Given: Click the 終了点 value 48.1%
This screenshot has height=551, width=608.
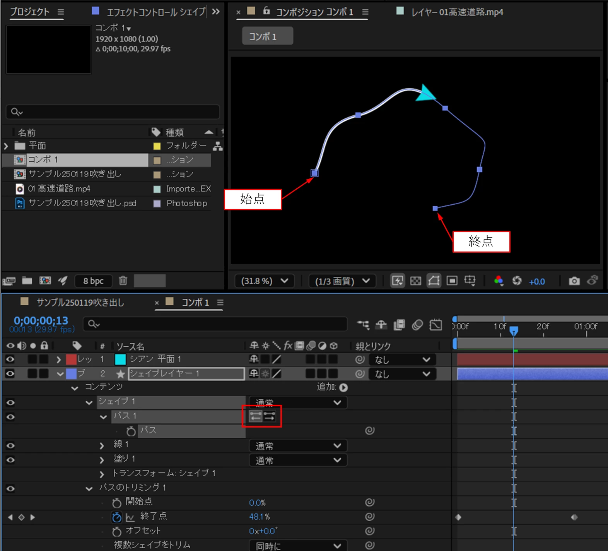Looking at the screenshot, I should coord(260,517).
